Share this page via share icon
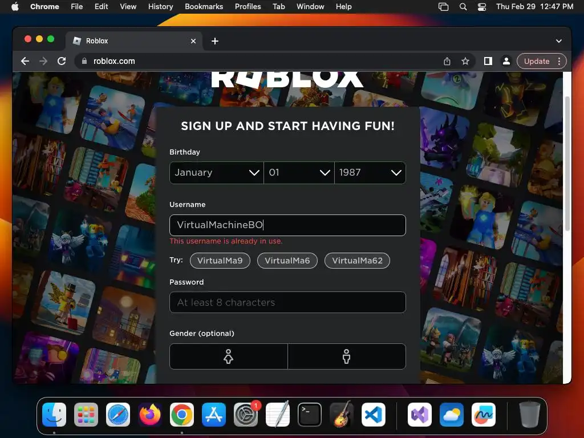584x438 pixels. pyautogui.click(x=447, y=61)
